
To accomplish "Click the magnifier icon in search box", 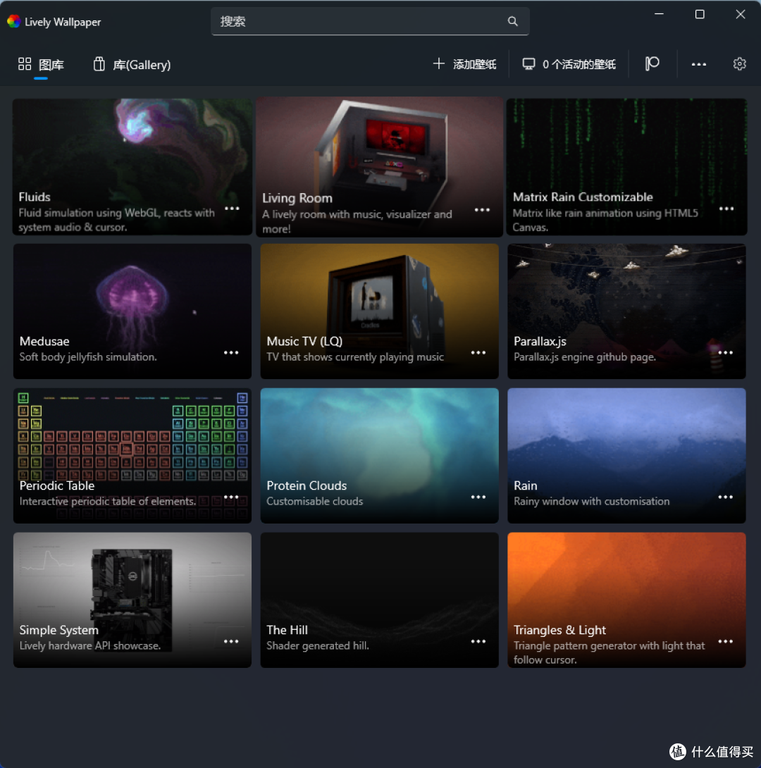I will point(512,21).
